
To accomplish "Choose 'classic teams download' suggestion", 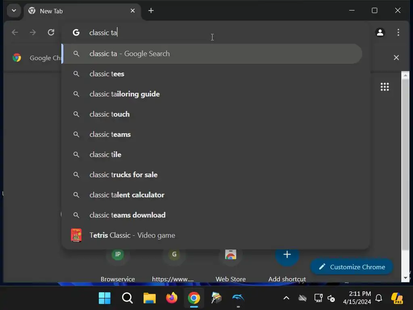I will point(212,215).
